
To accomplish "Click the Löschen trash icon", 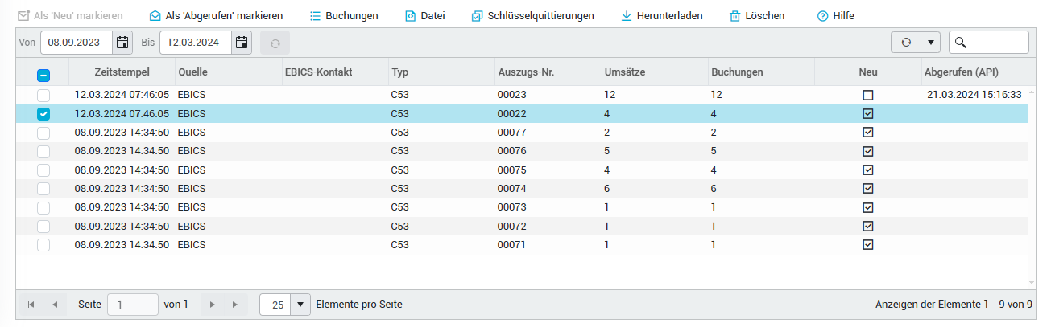I will point(734,16).
